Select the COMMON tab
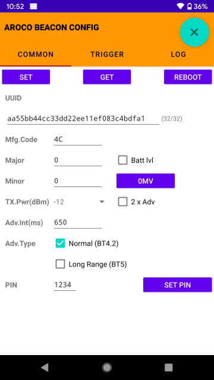 click(x=36, y=54)
